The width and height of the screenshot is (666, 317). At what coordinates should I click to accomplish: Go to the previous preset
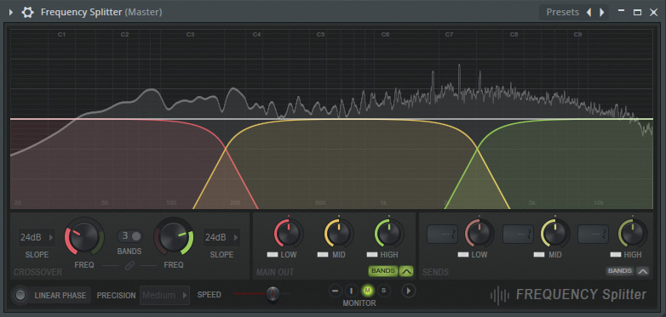(x=588, y=12)
